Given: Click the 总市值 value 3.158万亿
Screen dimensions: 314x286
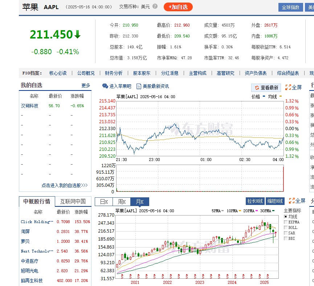Looking at the screenshot, I should [137, 58].
